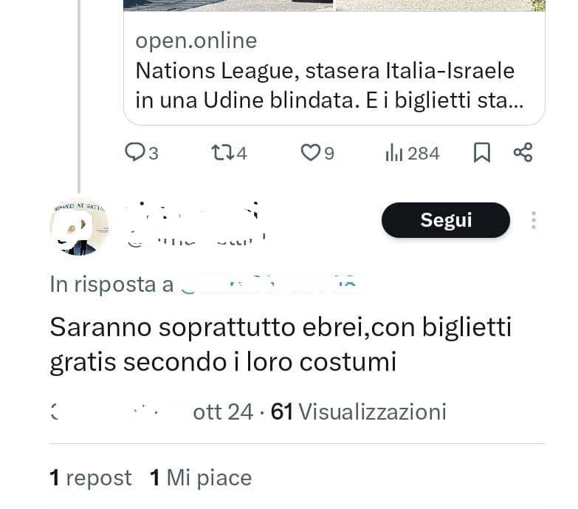The width and height of the screenshot is (578, 509).
Task: Click the share icon
Action: 523,153
